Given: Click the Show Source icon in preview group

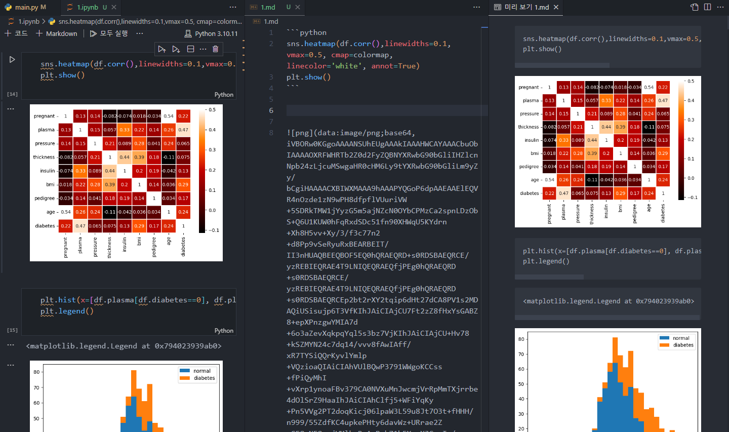Looking at the screenshot, I should 695,7.
